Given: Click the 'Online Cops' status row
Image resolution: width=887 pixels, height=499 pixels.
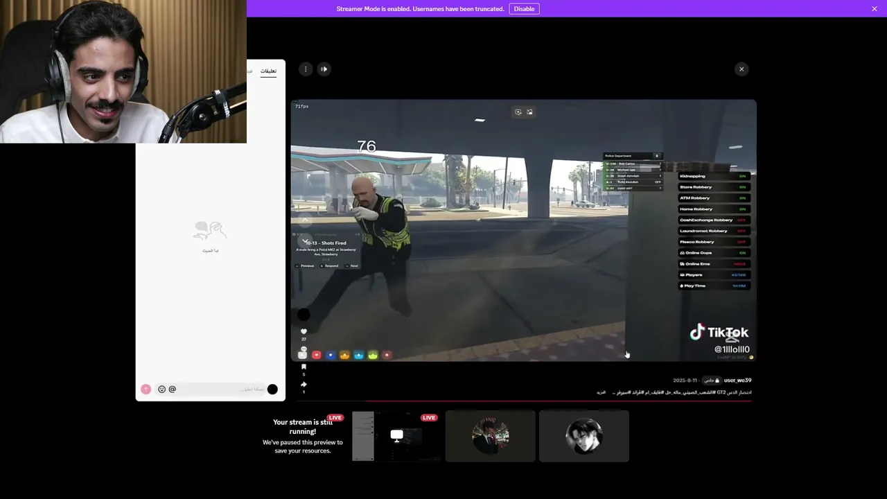Looking at the screenshot, I should click(714, 253).
